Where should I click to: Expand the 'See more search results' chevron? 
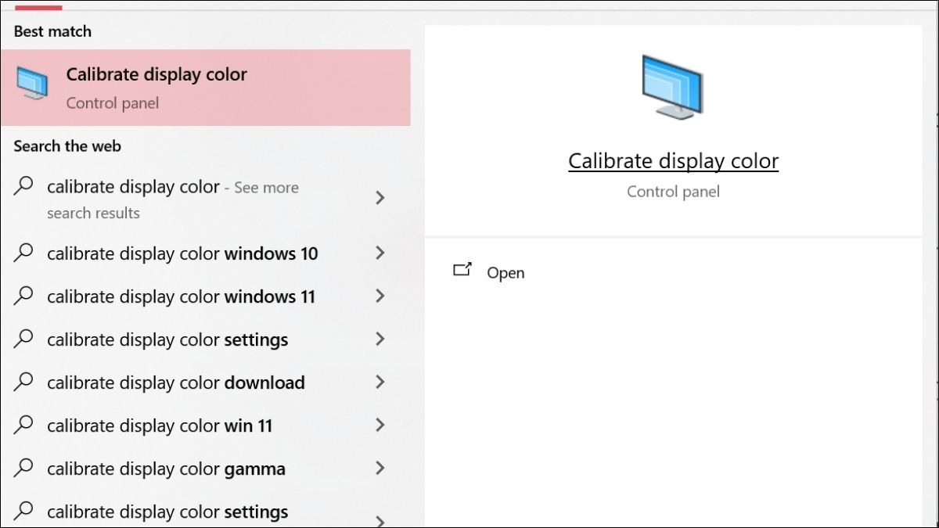click(380, 198)
